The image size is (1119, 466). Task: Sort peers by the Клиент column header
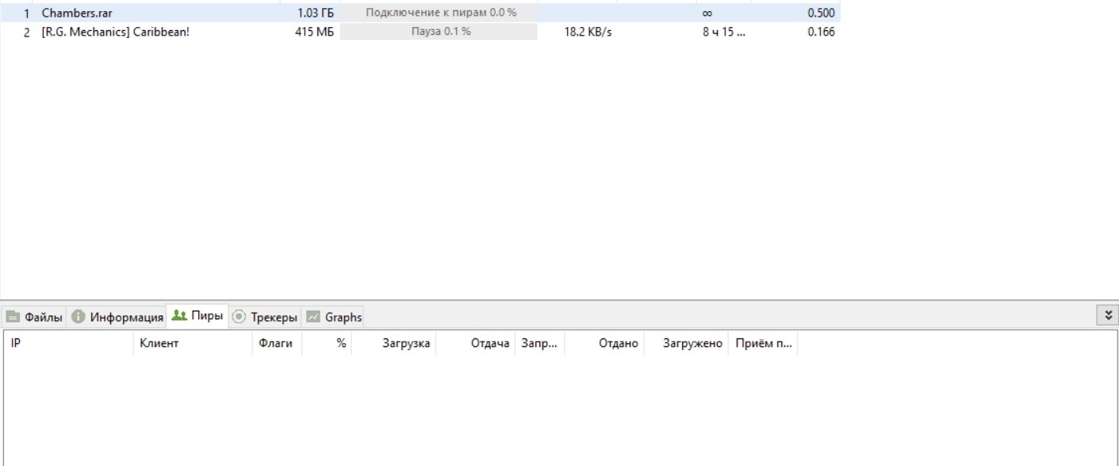coord(194,343)
